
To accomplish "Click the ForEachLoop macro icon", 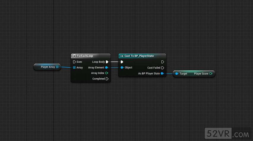I will pyautogui.click(x=74, y=56).
